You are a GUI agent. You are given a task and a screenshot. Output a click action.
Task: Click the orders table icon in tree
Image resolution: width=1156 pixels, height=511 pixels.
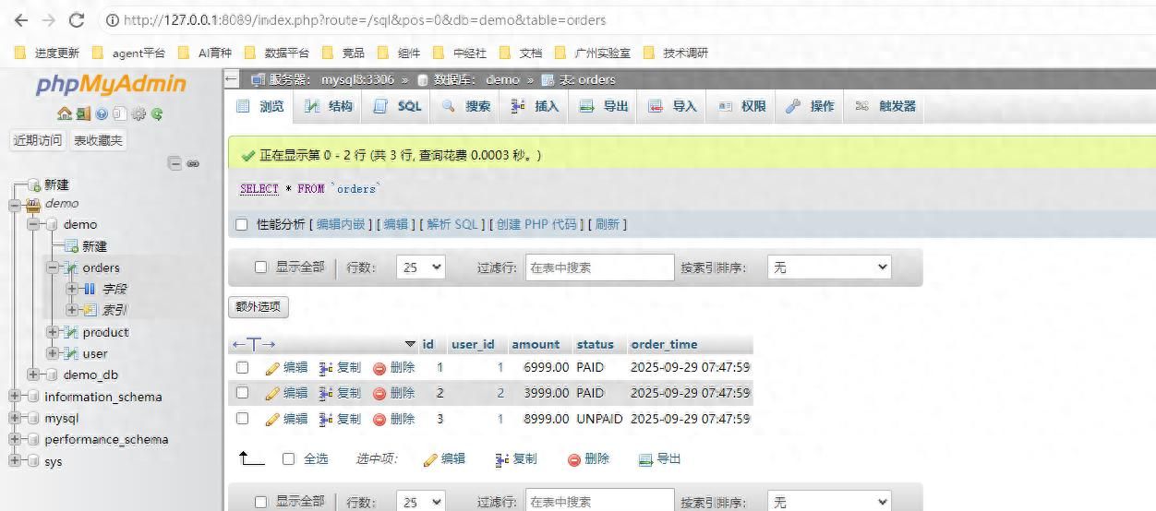(x=70, y=267)
